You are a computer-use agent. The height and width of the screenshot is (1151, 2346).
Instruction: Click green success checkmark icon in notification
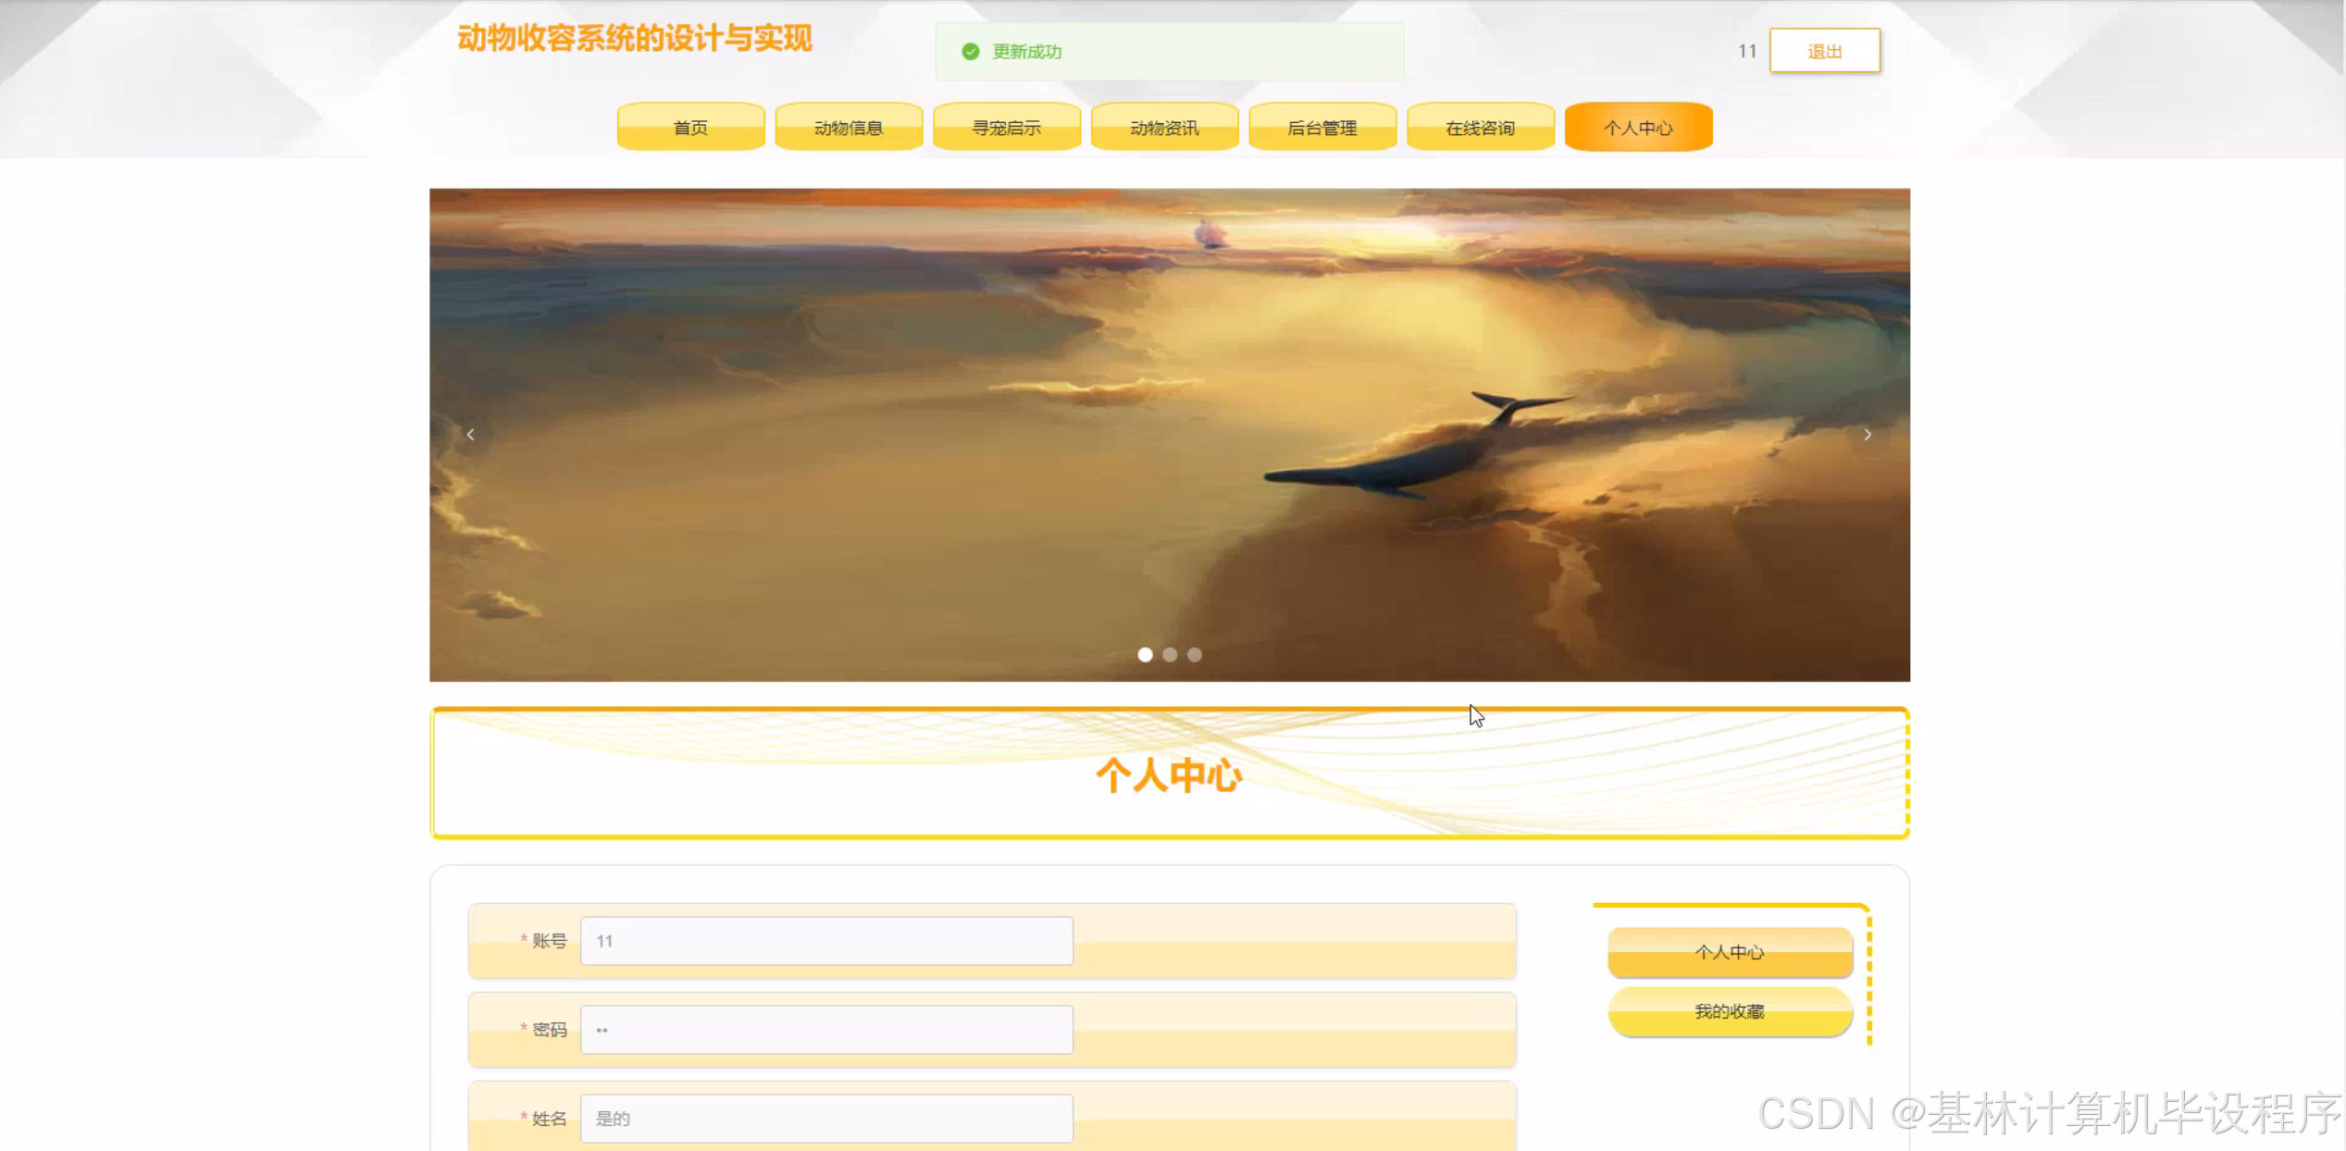click(x=970, y=52)
